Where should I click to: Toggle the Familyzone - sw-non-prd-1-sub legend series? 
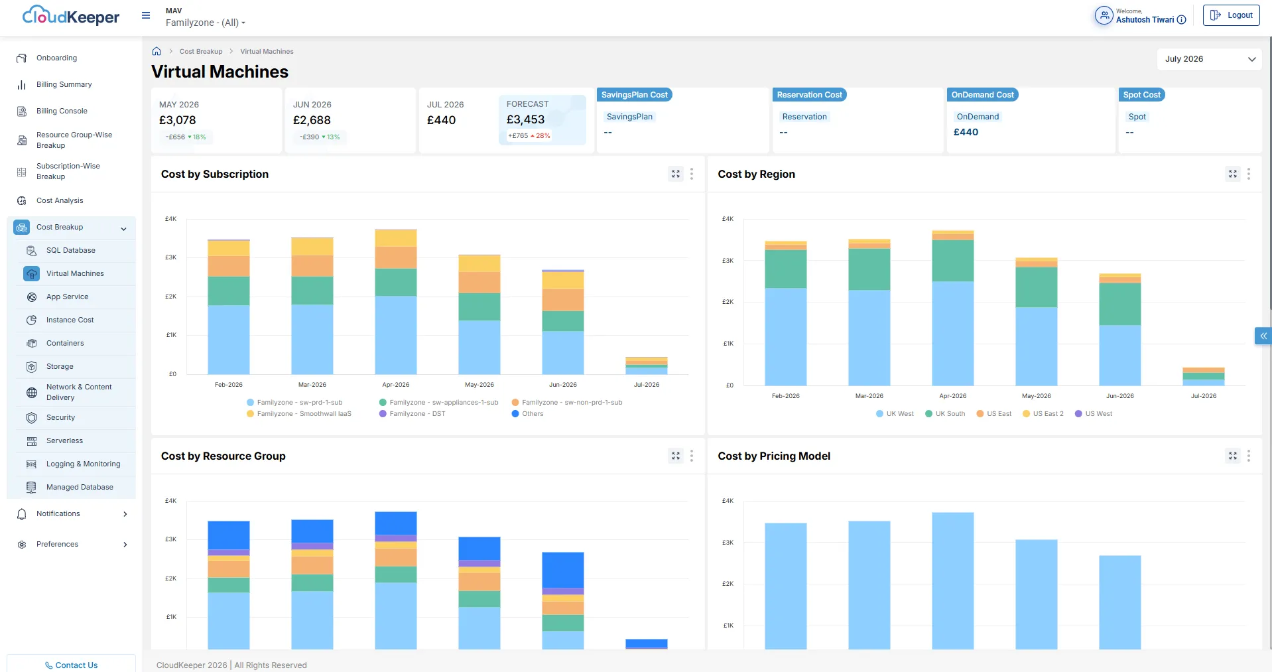tap(567, 403)
